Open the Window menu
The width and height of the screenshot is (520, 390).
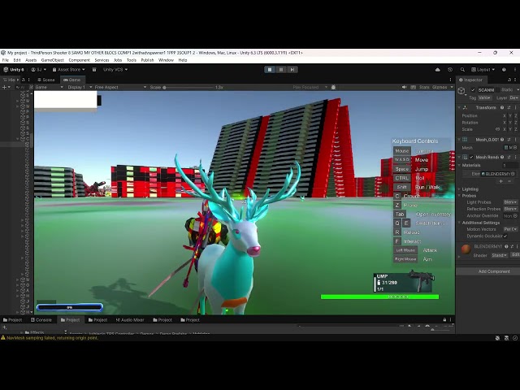click(x=166, y=60)
